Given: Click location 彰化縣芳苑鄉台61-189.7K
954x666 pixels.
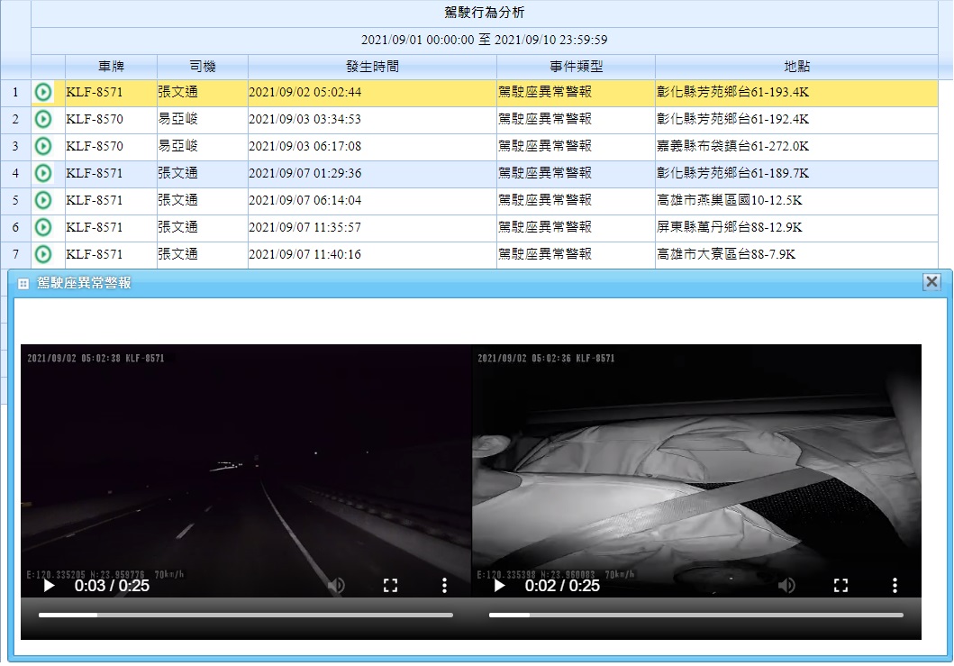Looking at the screenshot, I should (x=732, y=173).
